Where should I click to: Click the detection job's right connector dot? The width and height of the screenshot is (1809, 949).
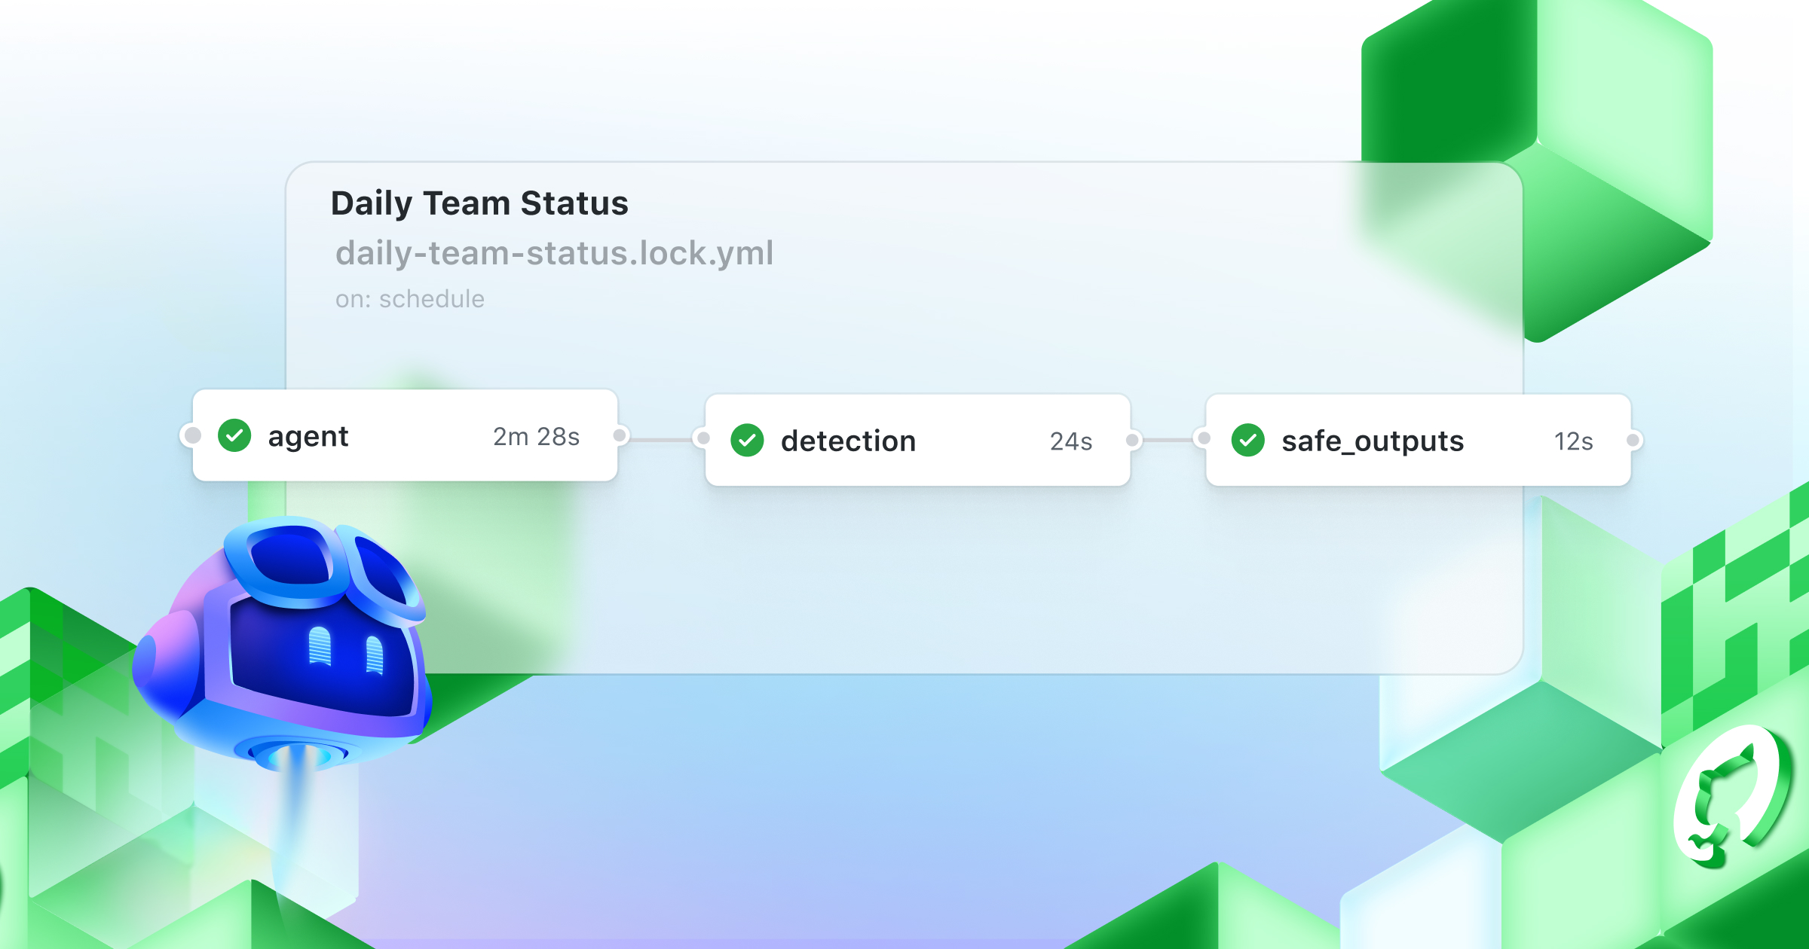click(x=1132, y=440)
